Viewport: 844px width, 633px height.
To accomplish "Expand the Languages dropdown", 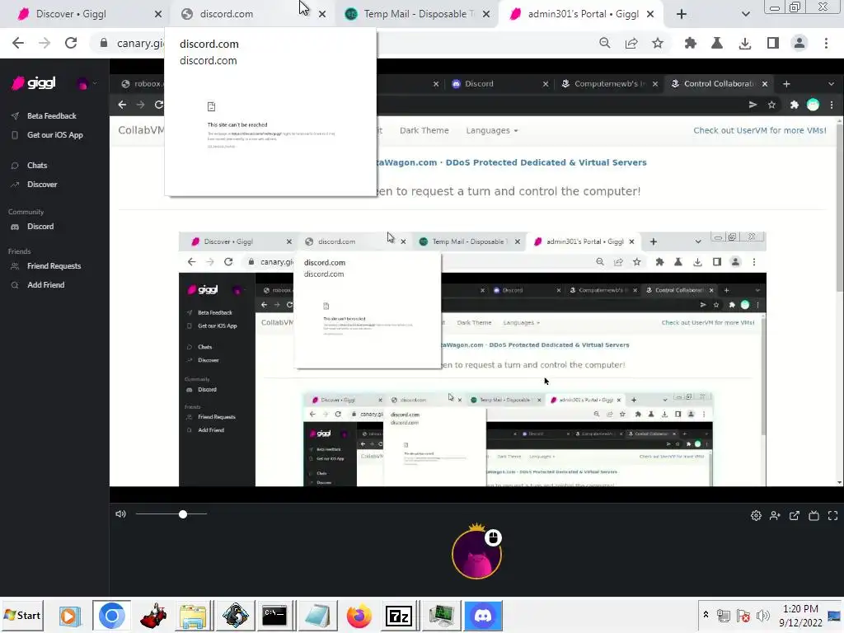I will (x=492, y=131).
